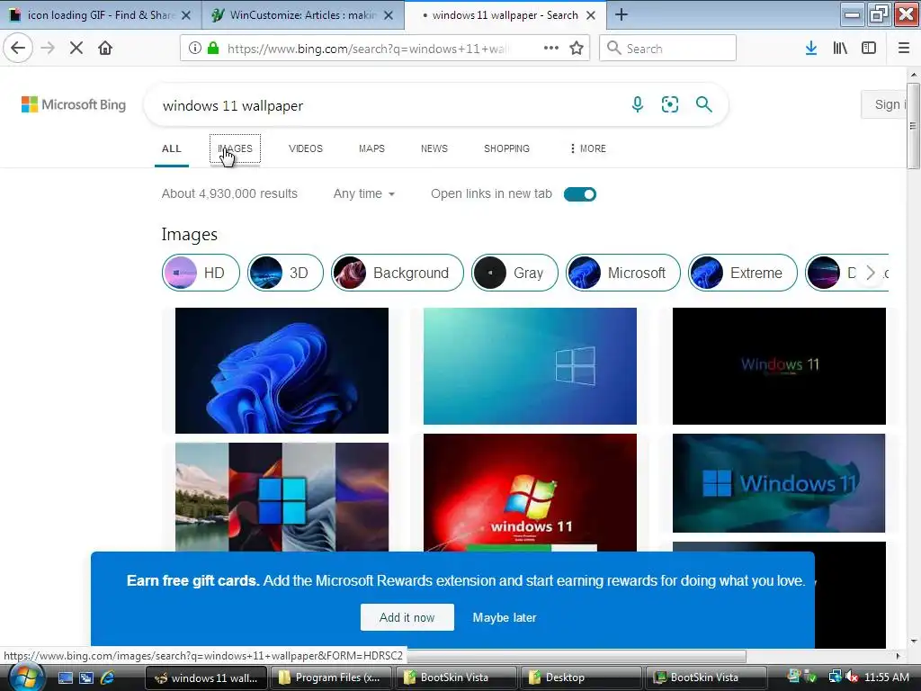Open the blue bloom wallpaper thumbnail

click(x=282, y=370)
